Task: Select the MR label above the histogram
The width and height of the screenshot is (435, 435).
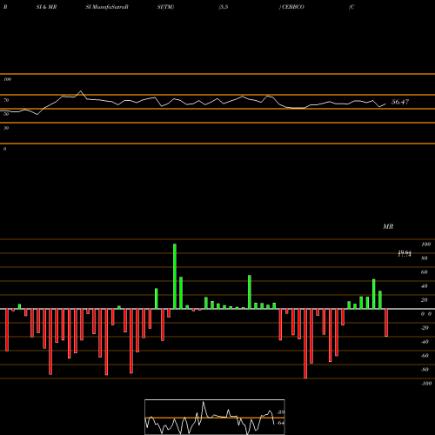Action: pos(388,226)
